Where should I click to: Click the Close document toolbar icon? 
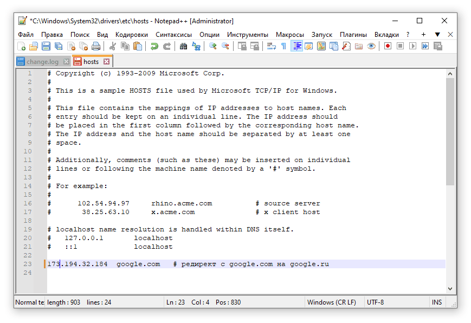click(x=71, y=46)
